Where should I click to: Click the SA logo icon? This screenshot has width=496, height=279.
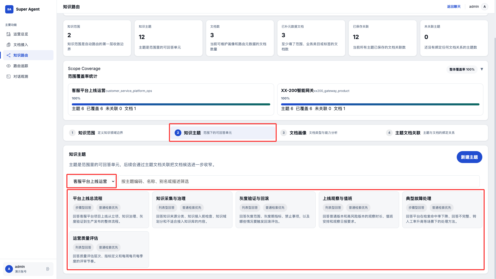coord(9,9)
